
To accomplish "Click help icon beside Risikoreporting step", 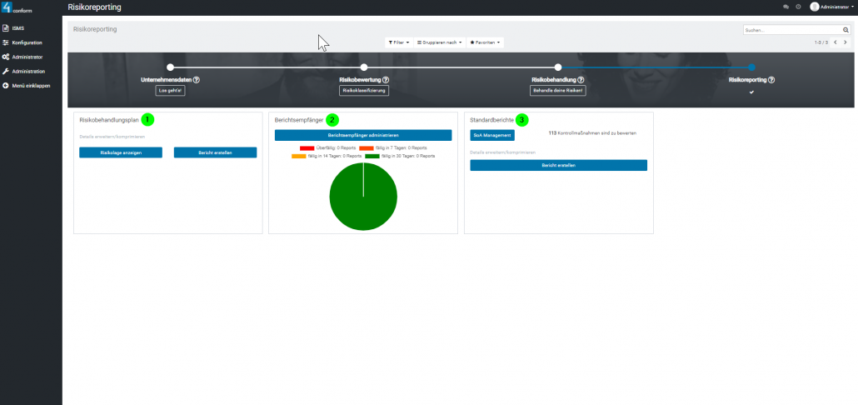I will pyautogui.click(x=771, y=80).
